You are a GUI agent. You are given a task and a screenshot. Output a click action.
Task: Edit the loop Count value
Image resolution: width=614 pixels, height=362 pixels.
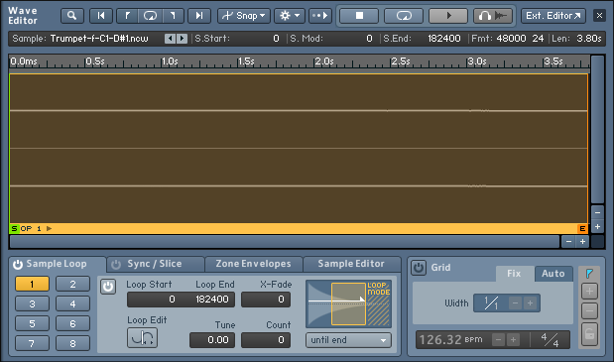pos(266,340)
